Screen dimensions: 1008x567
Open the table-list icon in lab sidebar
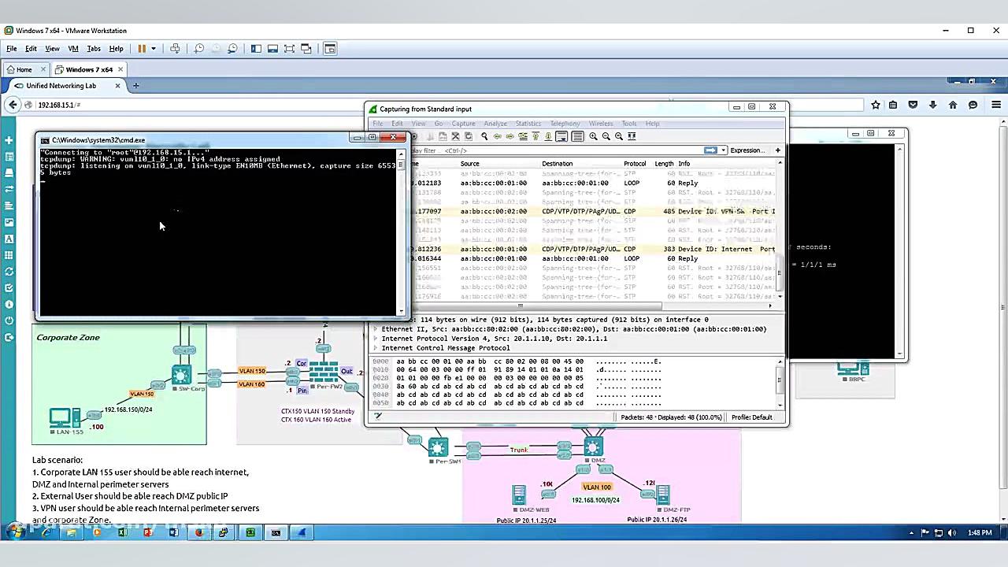pos(9,157)
